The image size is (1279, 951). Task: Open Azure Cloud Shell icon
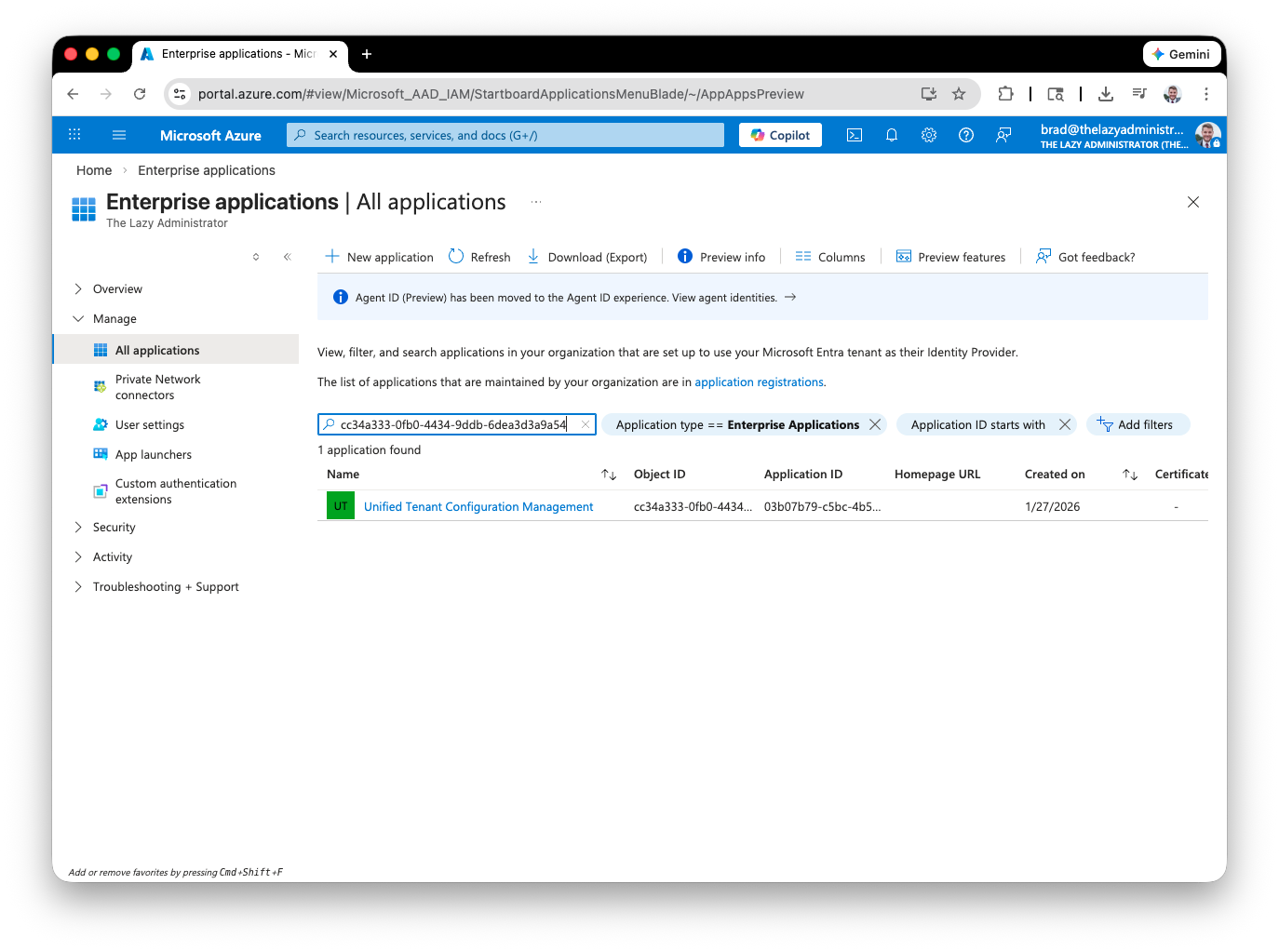pyautogui.click(x=854, y=135)
